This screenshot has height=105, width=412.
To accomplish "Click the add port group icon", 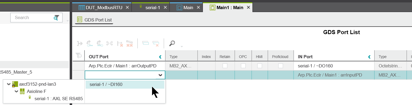I will pyautogui.click(x=146, y=43).
